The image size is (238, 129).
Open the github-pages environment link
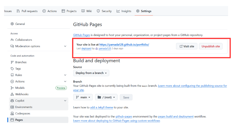(124, 117)
